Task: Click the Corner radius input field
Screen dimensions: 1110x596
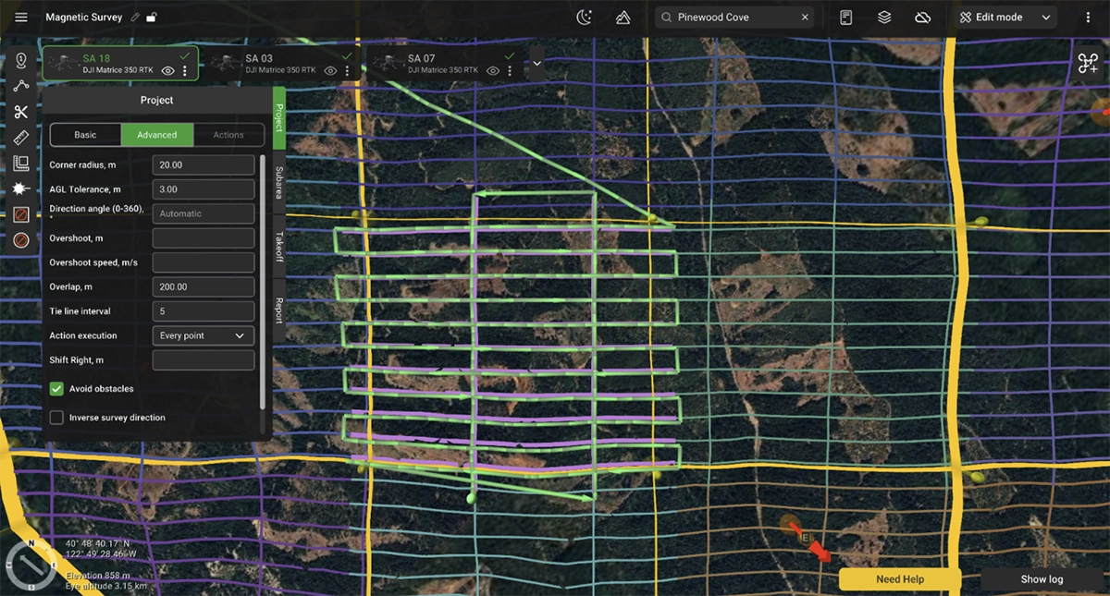Action: 203,164
